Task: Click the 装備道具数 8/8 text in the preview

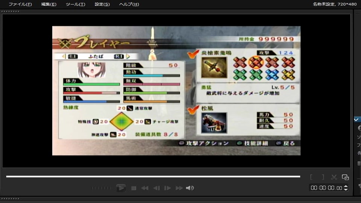Action: click(x=156, y=135)
